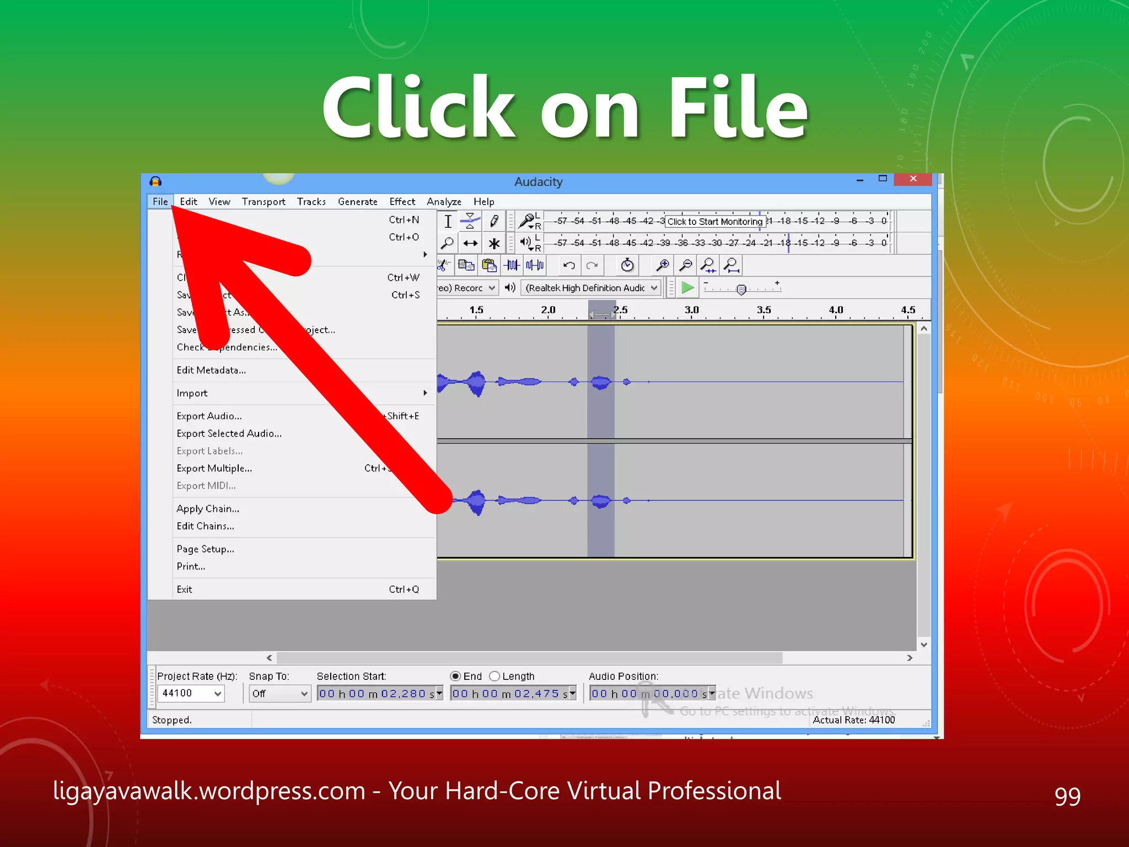
Task: Open the Snap To Off dropdown
Action: pyautogui.click(x=279, y=694)
